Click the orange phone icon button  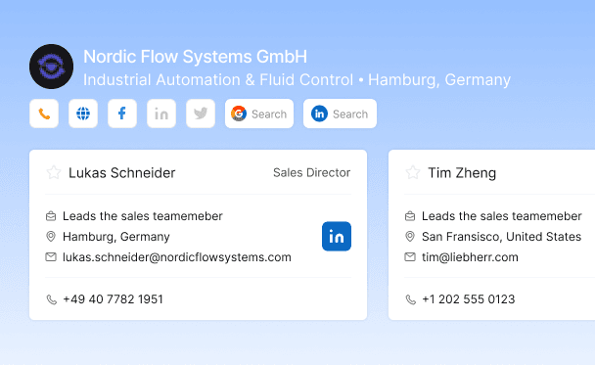click(x=44, y=114)
